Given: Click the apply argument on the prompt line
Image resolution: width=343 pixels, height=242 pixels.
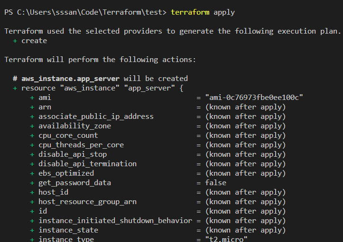Looking at the screenshot, I should pyautogui.click(x=224, y=12).
